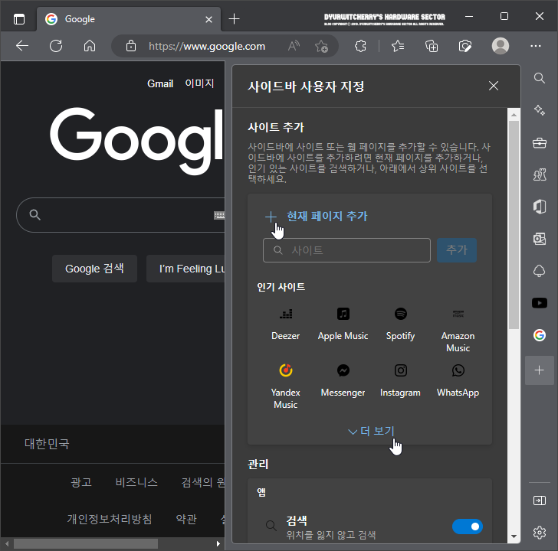Open a new tab
558x551 pixels.
(234, 19)
